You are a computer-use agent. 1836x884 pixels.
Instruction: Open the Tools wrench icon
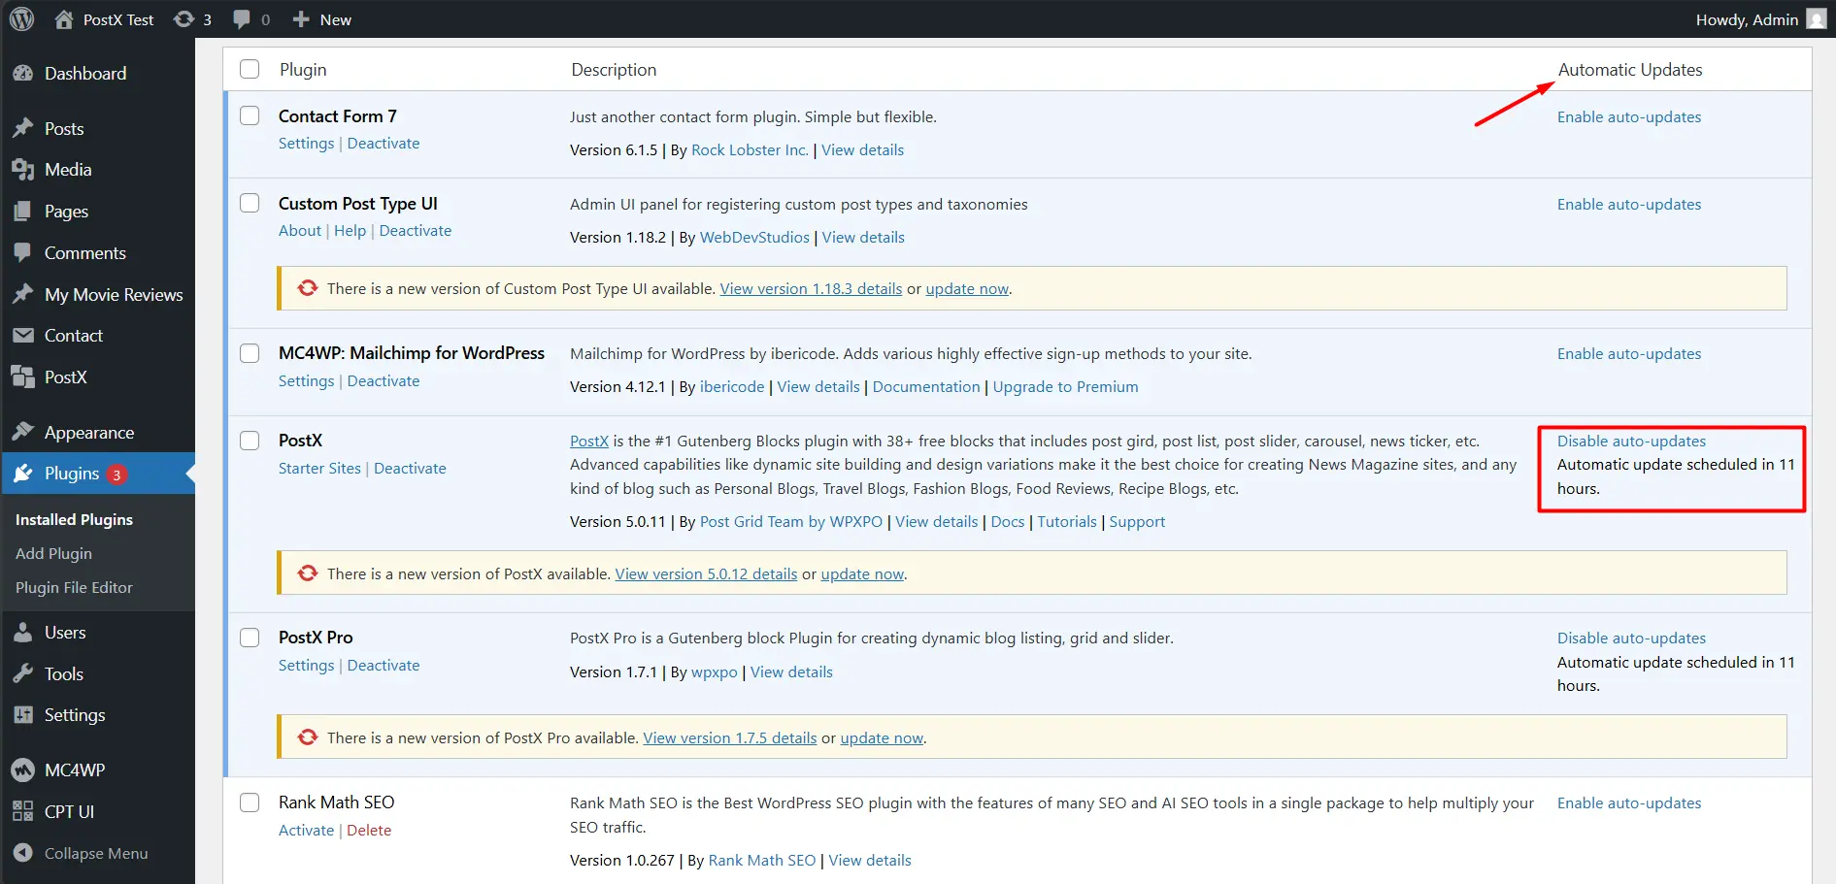(24, 673)
